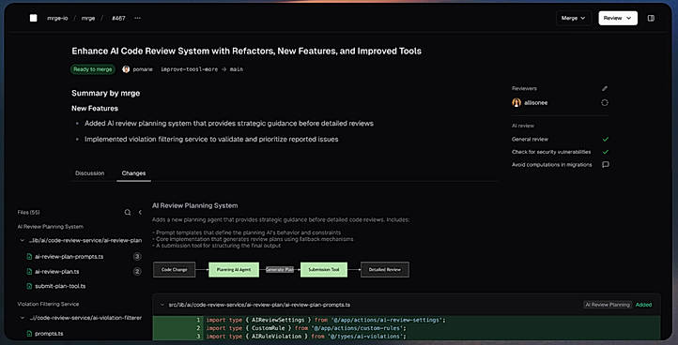
Task: Click the pending status icon beside allisonee
Action: [x=605, y=103]
